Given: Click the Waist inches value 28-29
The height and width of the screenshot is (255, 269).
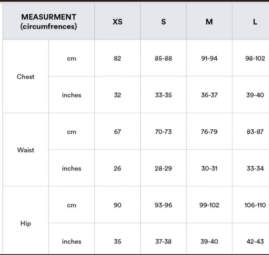Looking at the screenshot, I should pos(163,169).
